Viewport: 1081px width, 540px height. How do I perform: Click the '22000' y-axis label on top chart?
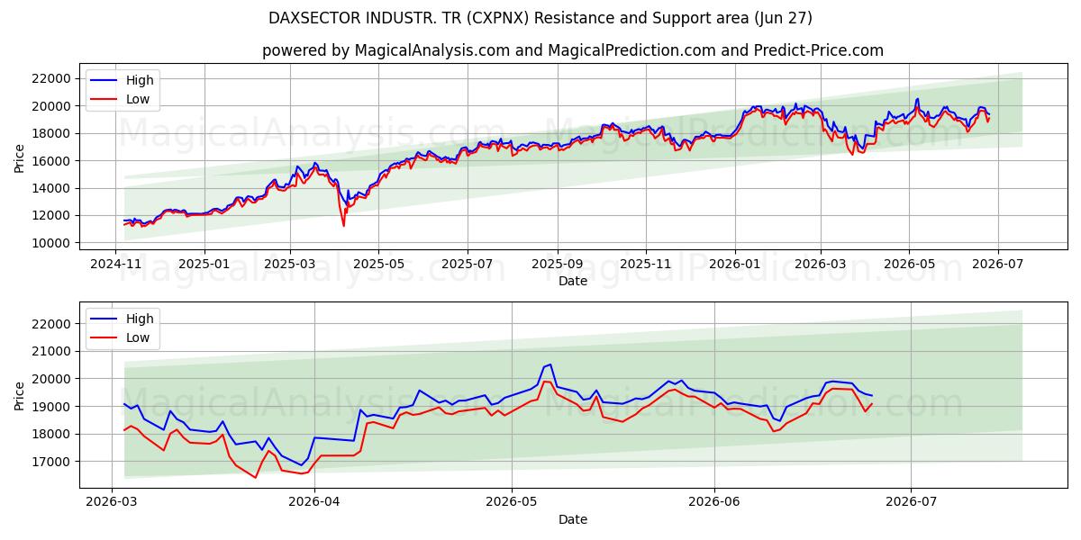pyautogui.click(x=51, y=78)
